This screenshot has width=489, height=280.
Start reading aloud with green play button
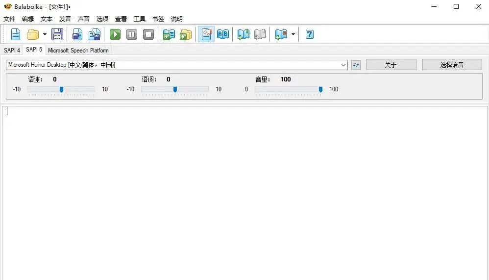(x=115, y=34)
